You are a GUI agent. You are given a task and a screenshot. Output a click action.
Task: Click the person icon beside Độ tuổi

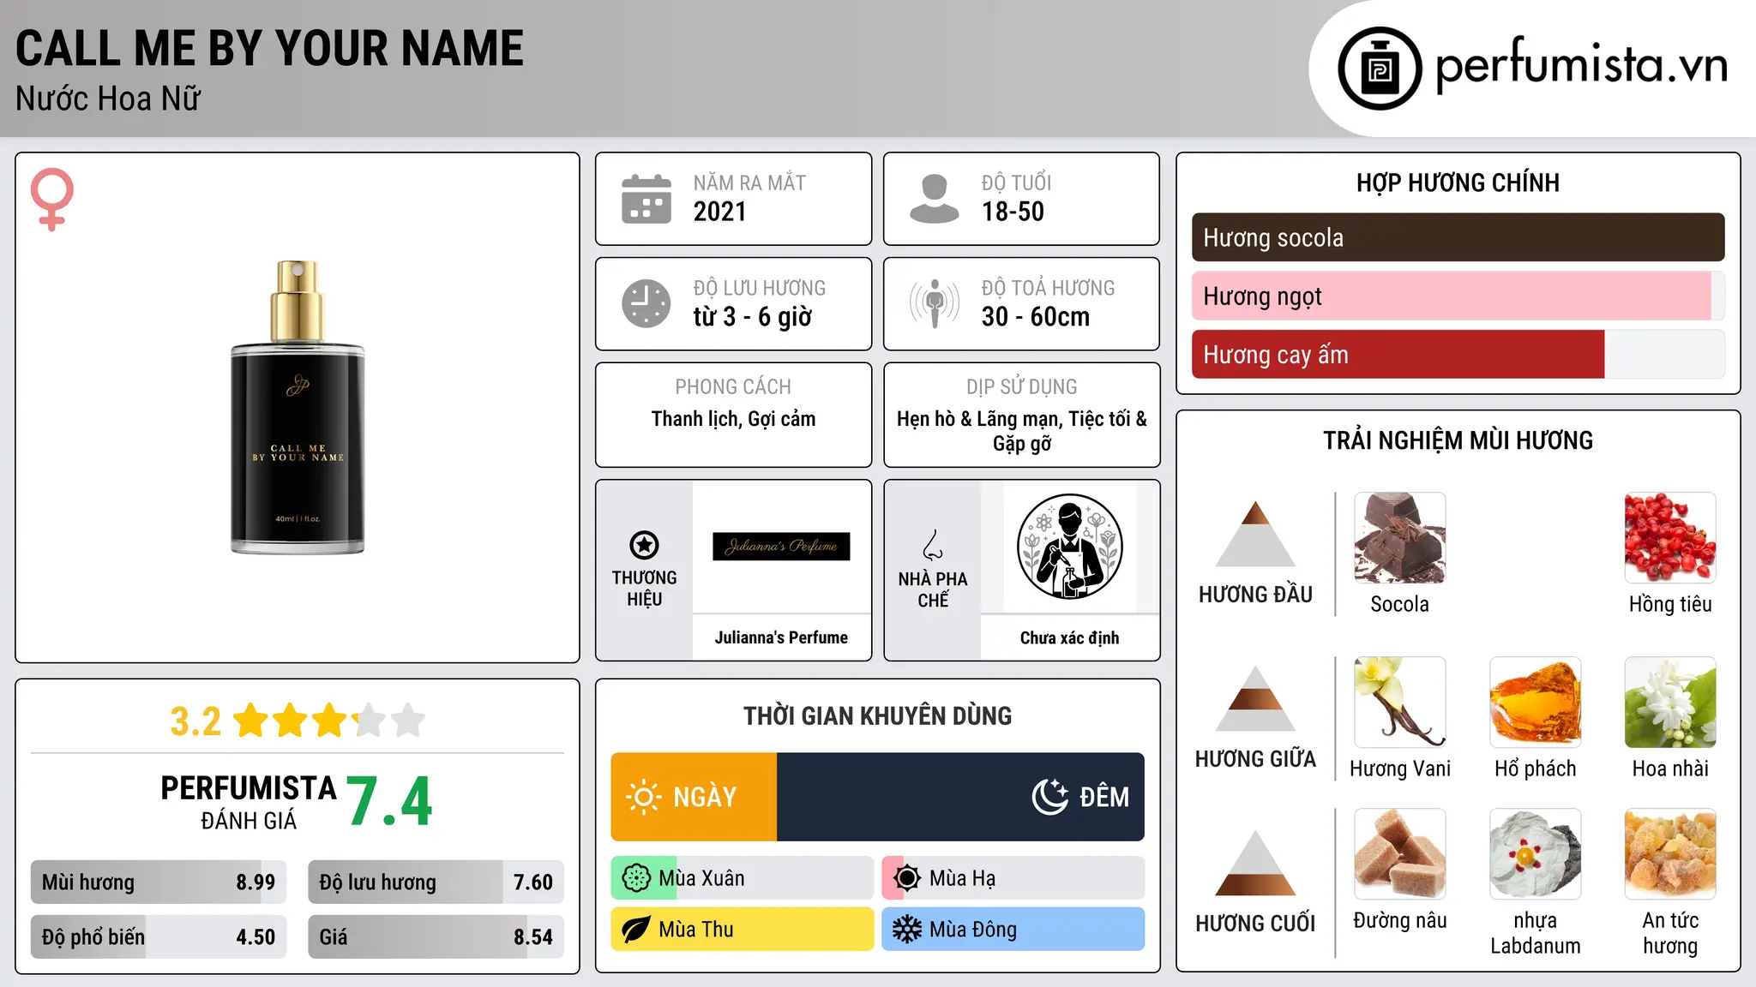point(935,199)
